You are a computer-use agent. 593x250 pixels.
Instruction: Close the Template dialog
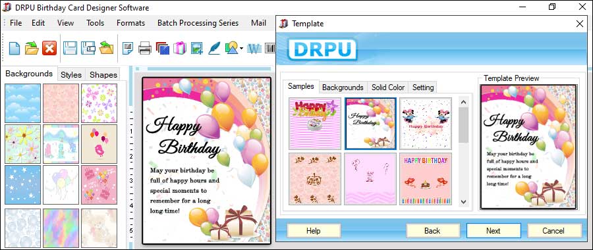tap(579, 24)
